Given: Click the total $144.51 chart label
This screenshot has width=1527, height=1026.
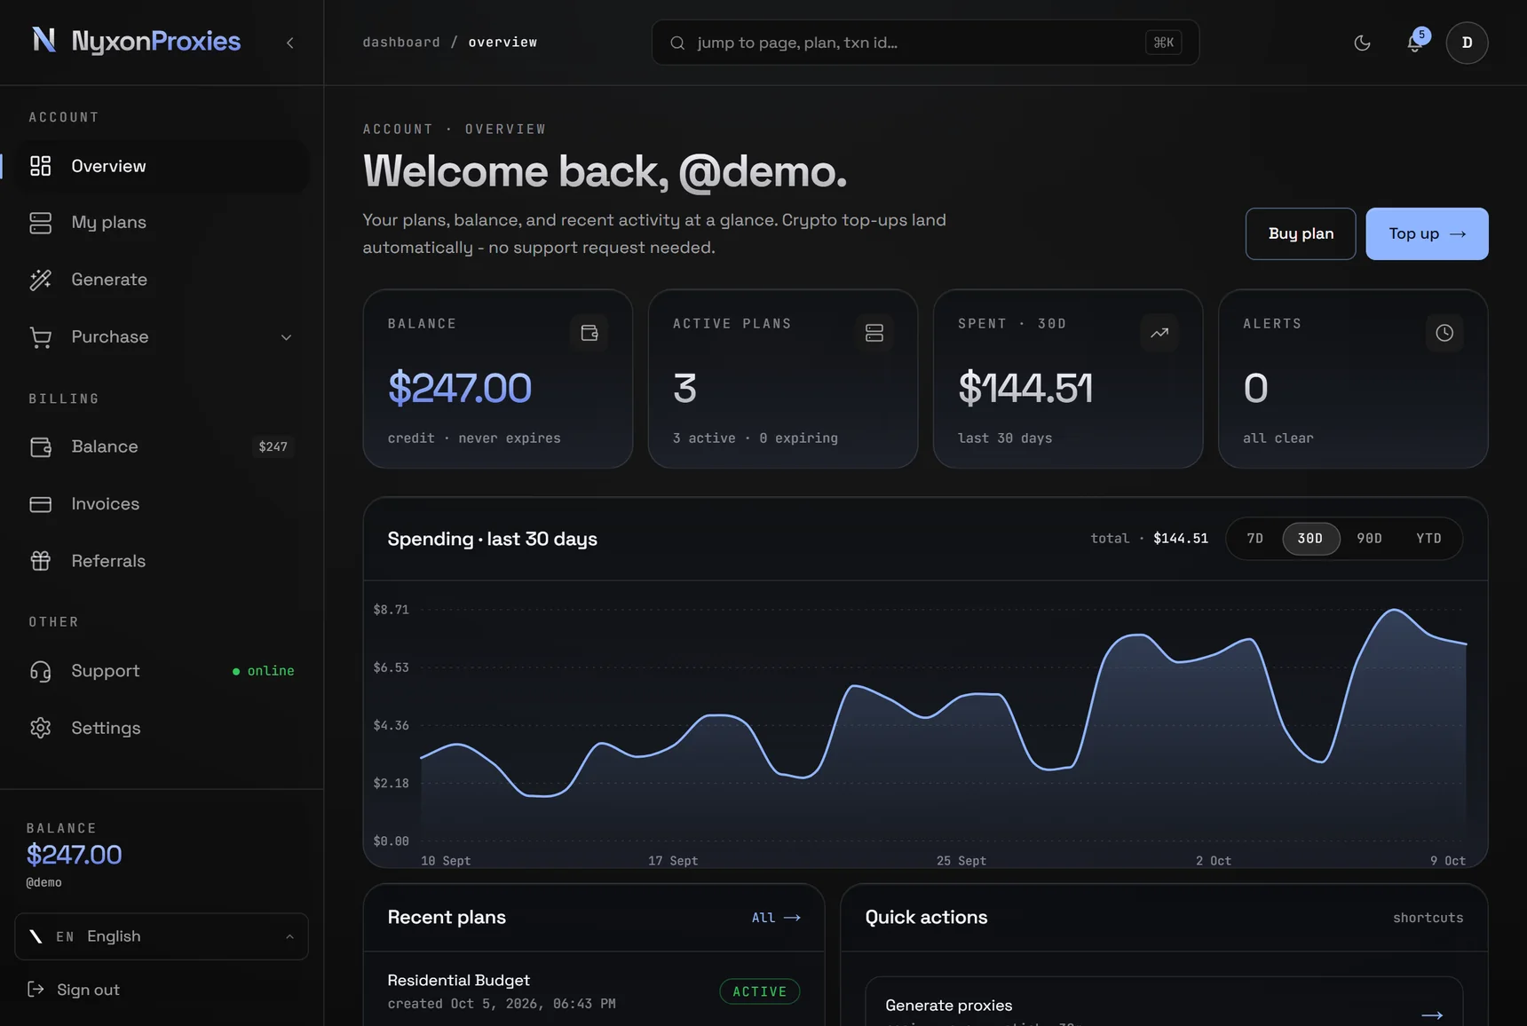Looking at the screenshot, I should pyautogui.click(x=1149, y=539).
